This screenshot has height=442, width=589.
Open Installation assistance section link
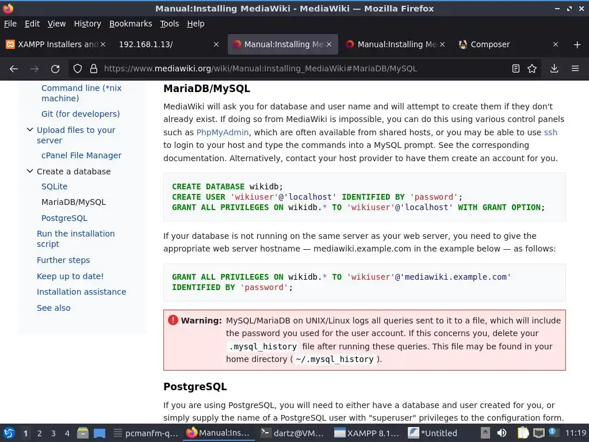(81, 292)
